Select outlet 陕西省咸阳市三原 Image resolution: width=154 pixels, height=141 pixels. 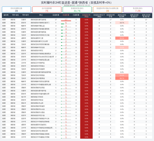click(x=37, y=38)
